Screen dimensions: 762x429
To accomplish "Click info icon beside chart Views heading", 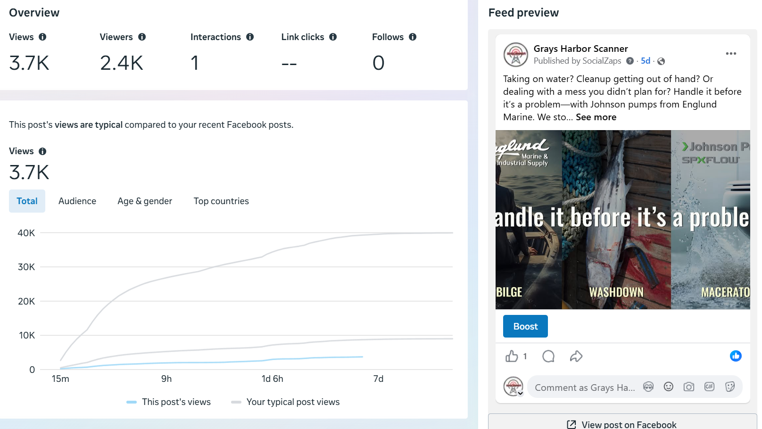I will point(42,151).
